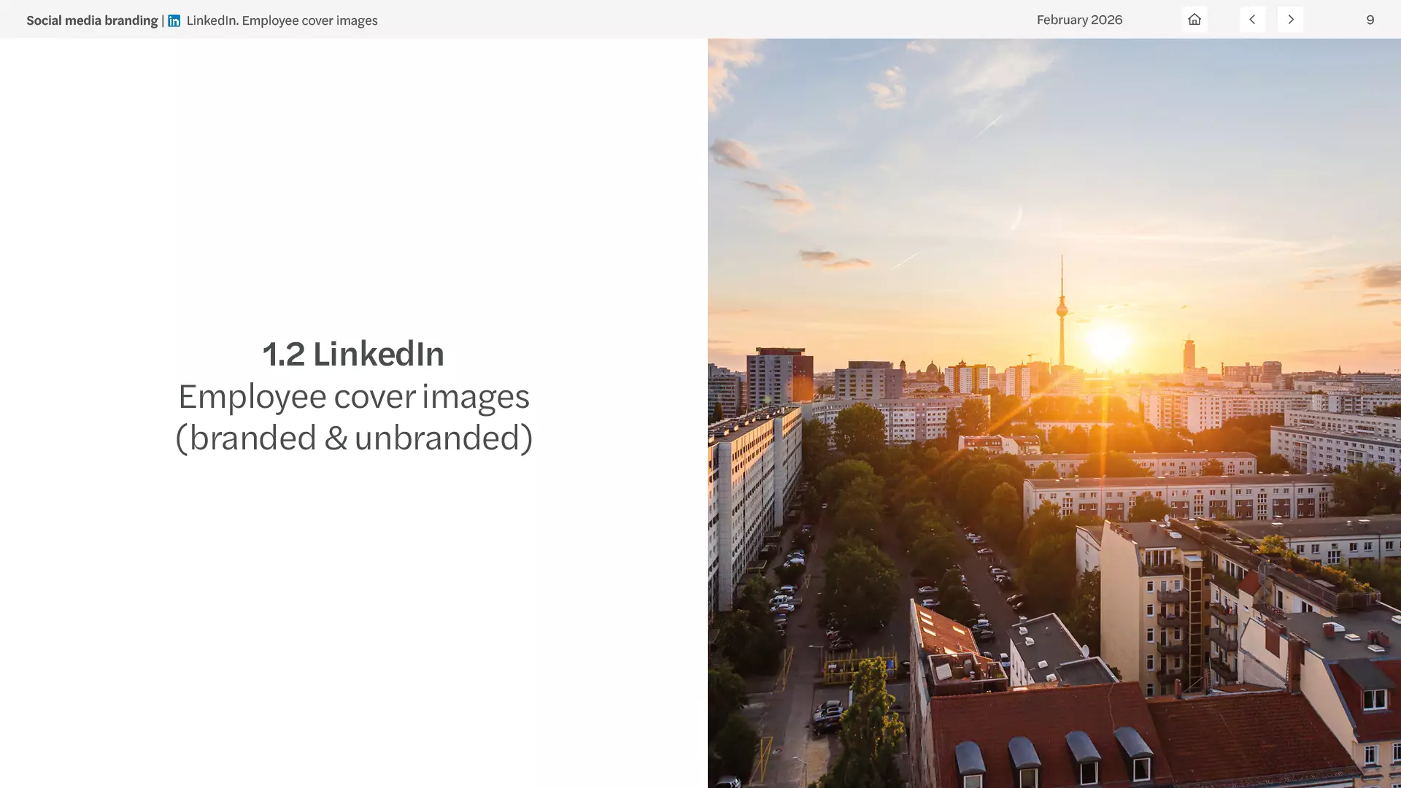Image resolution: width=1401 pixels, height=788 pixels.
Task: Click the setting sun in the photo
Action: pos(1108,341)
